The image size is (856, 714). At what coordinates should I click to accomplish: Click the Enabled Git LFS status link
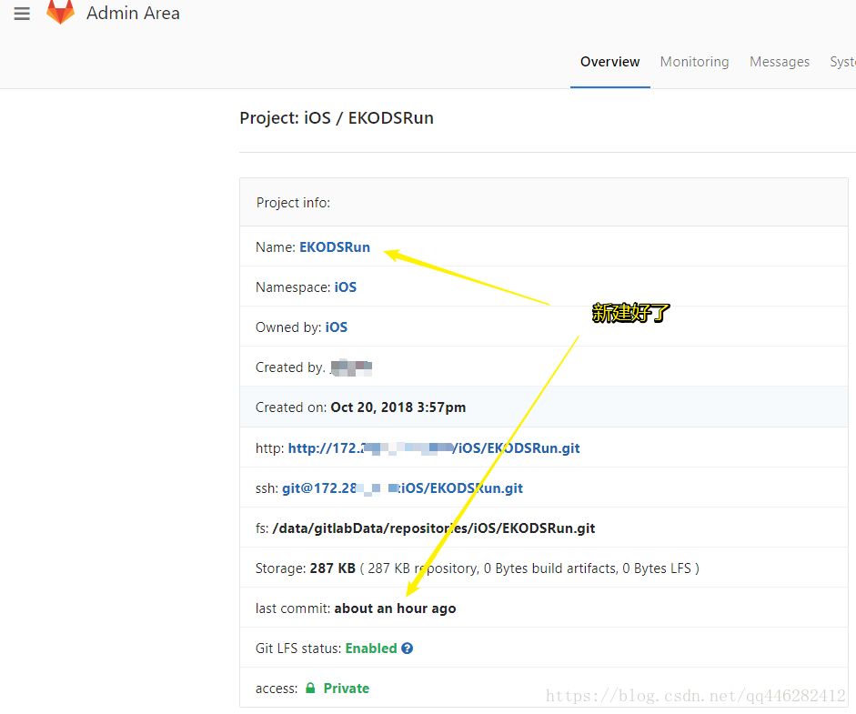click(371, 648)
